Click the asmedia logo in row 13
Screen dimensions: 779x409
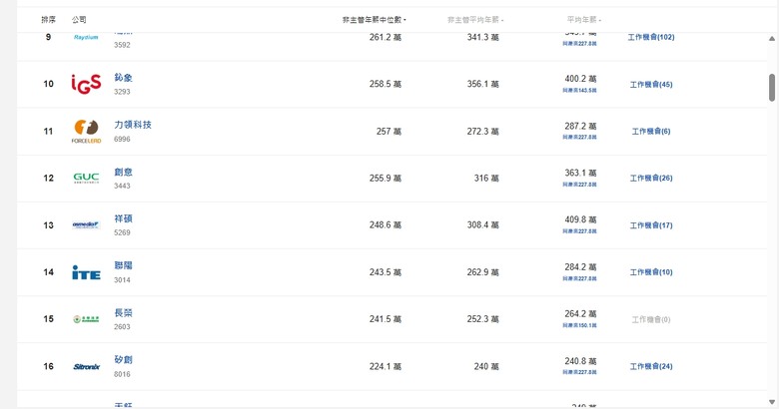click(86, 224)
